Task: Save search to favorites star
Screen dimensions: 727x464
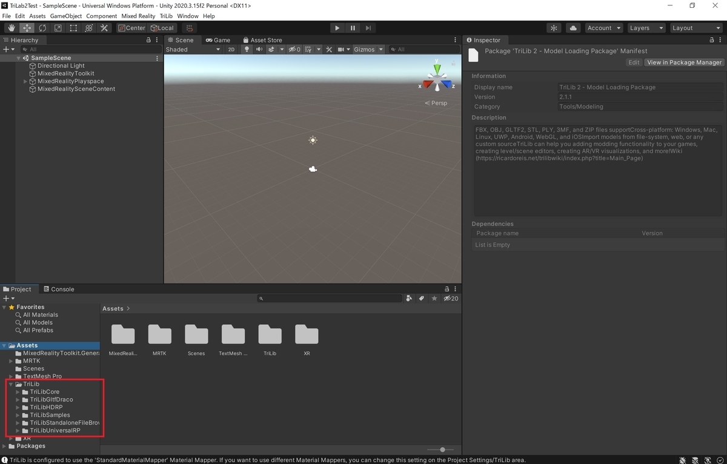Action: click(x=434, y=299)
